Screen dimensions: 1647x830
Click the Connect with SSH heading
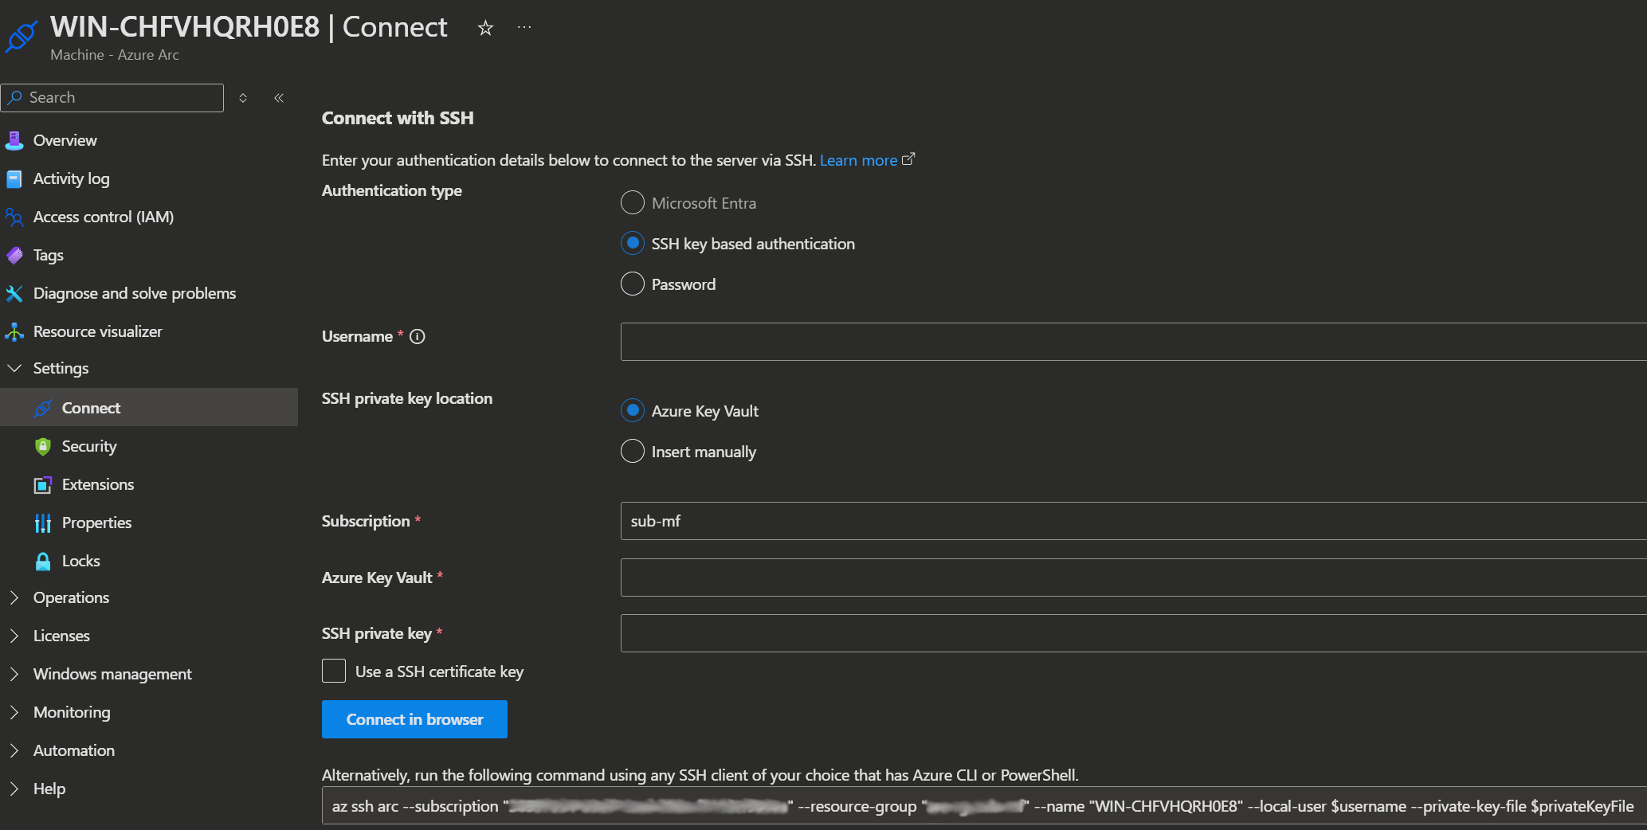point(398,118)
